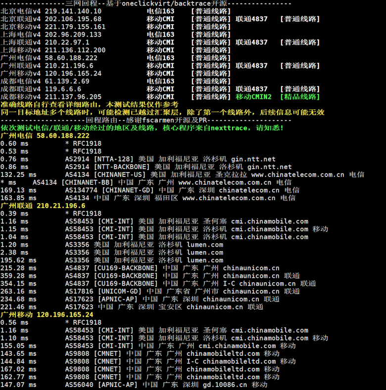Screen dimensions: 386x390
Task: Click the yellow heading 广州电信 58.60.188.222
Action: point(45,136)
